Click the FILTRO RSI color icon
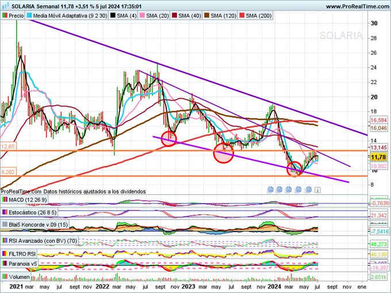The width and height of the screenshot is (391, 293). [5, 254]
